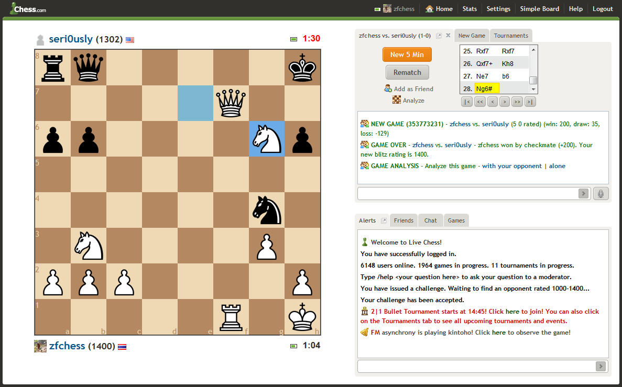Viewport: 622px width, 387px height.
Task: Switch to the Friends tab
Action: [x=403, y=220]
